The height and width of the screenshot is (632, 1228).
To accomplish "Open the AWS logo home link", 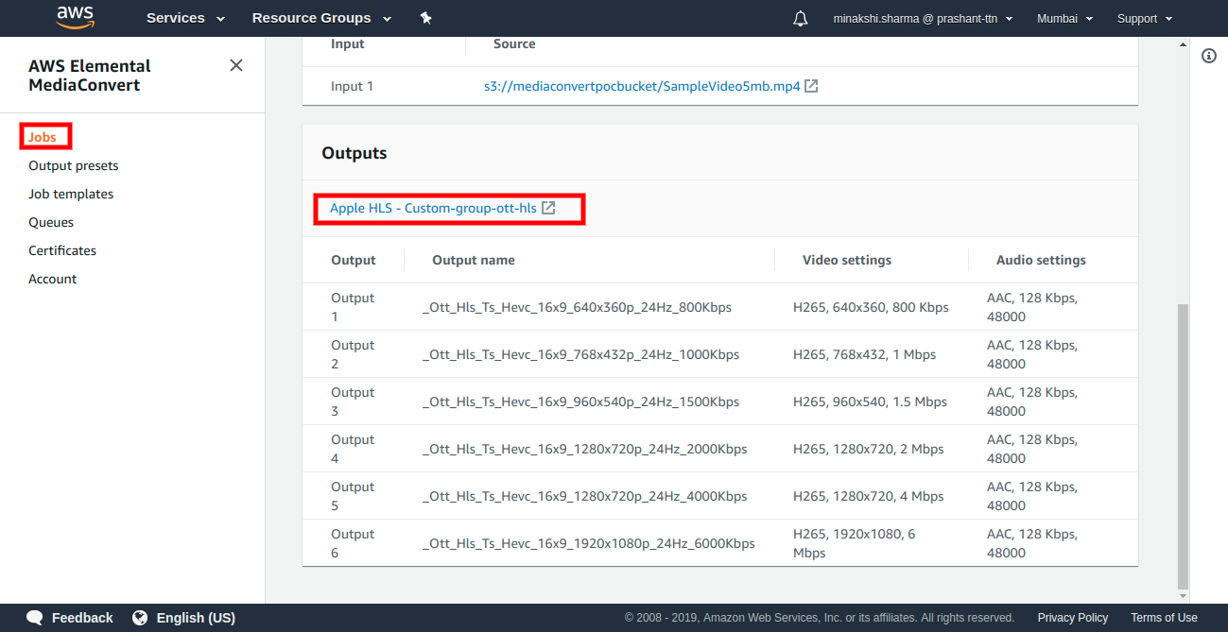I will pyautogui.click(x=75, y=17).
